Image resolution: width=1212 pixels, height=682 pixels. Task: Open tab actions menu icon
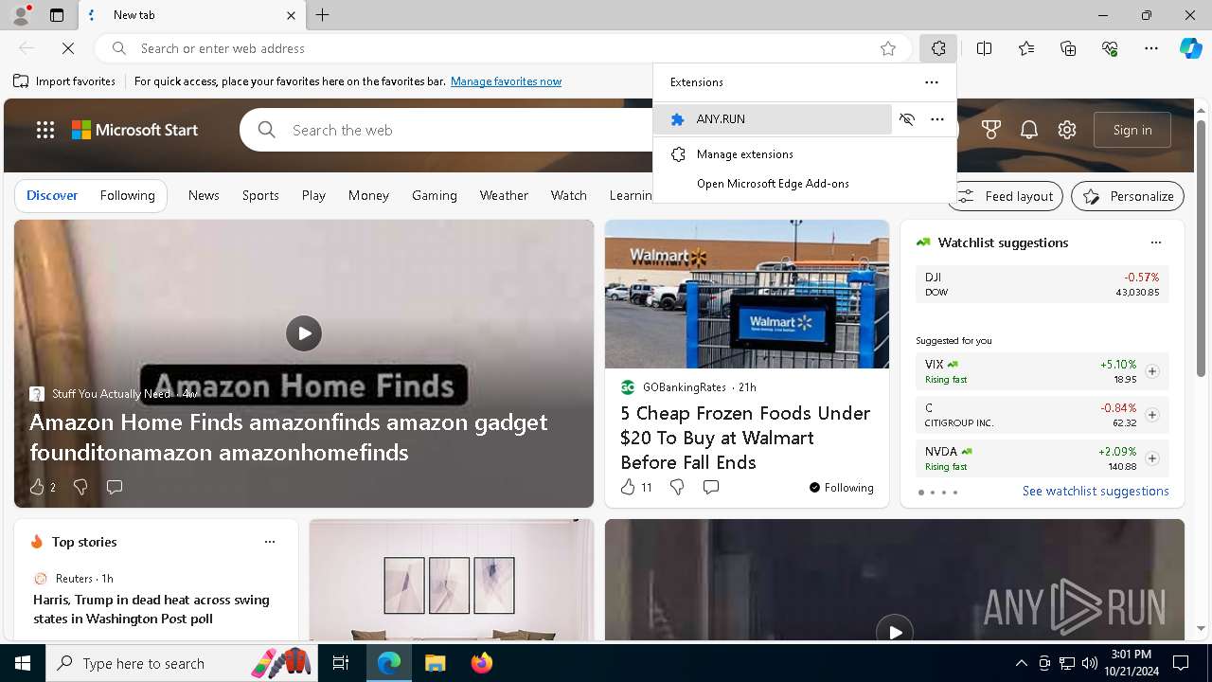[57, 15]
